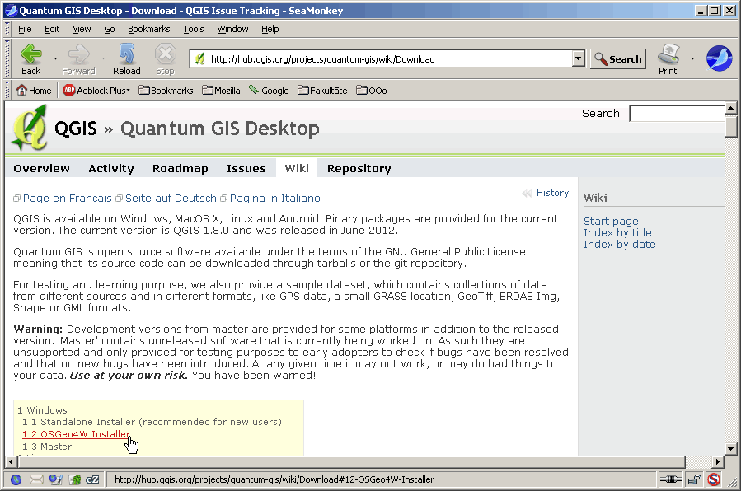Switch to the Repository tab
The height and width of the screenshot is (491, 741).
tap(359, 169)
